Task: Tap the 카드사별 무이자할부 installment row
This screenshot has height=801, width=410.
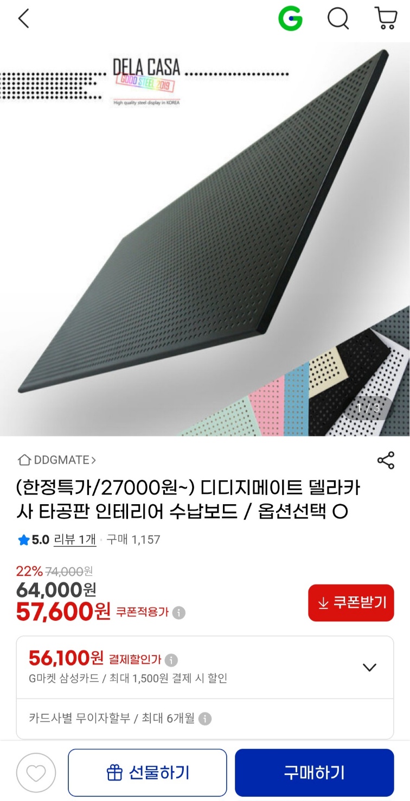Action: 205,719
